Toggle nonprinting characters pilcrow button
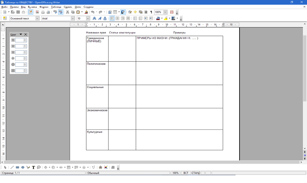This screenshot has height=183, width=307. click(151, 12)
